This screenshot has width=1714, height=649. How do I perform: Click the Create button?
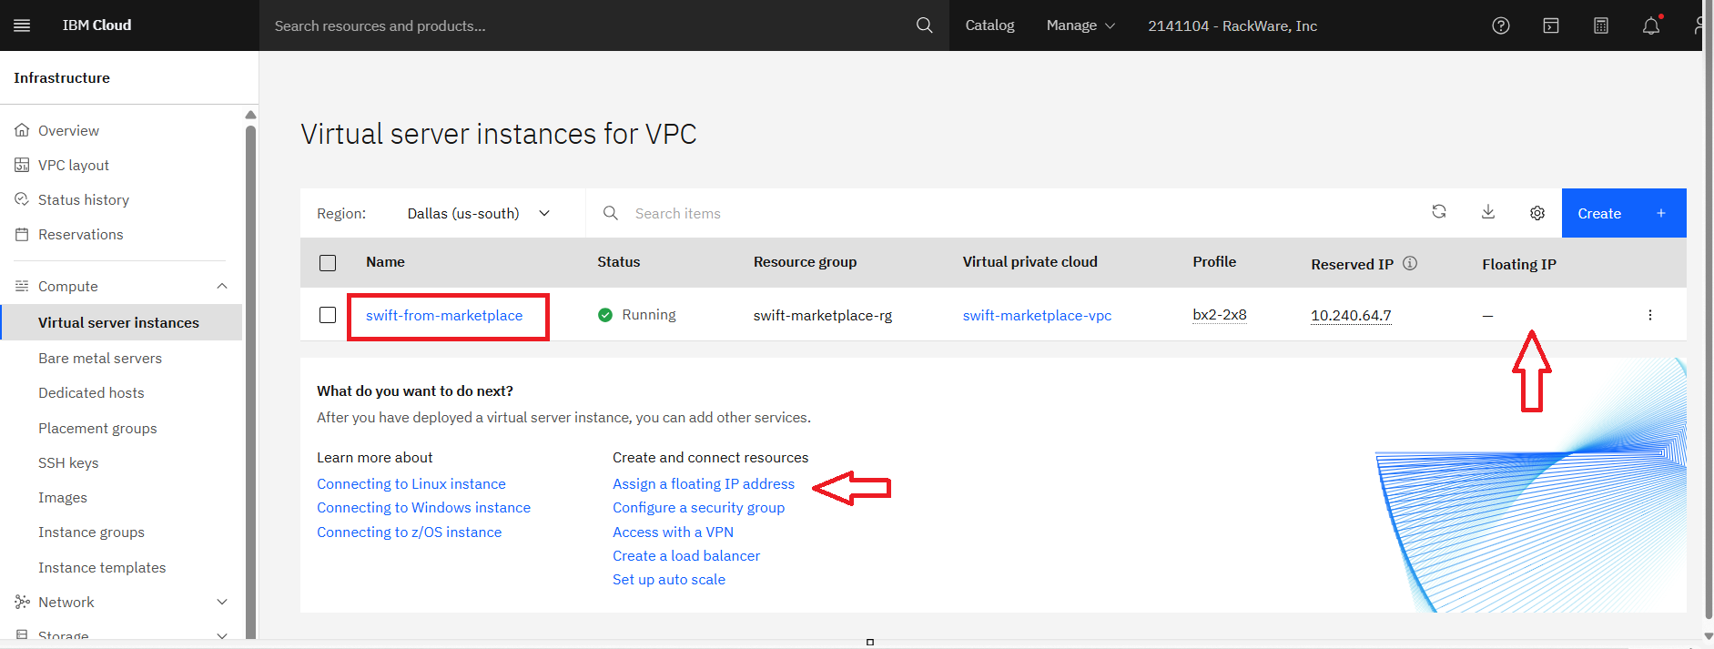point(1624,213)
